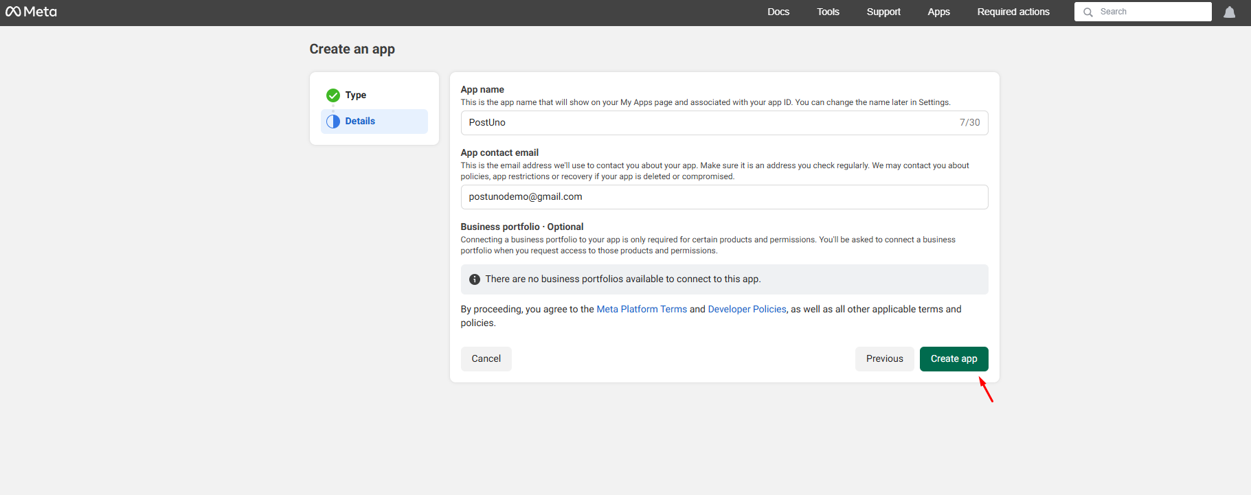
Task: Click the search magnifier icon
Action: pos(1088,12)
